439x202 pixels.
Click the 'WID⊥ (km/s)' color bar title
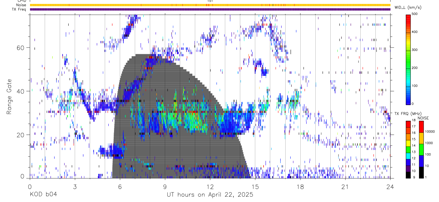[x=408, y=7]
